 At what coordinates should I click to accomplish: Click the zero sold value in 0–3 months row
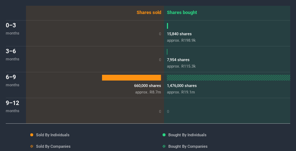coord(160,34)
